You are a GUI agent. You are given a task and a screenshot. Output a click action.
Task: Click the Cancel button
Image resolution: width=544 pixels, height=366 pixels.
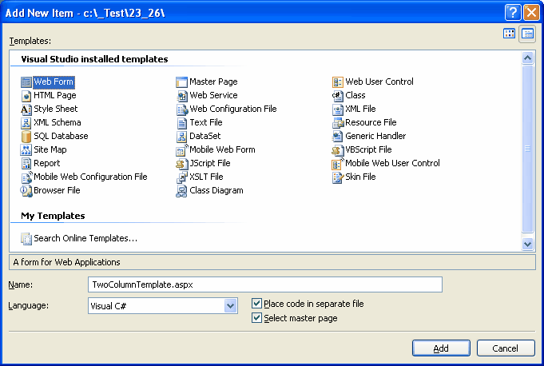506,348
